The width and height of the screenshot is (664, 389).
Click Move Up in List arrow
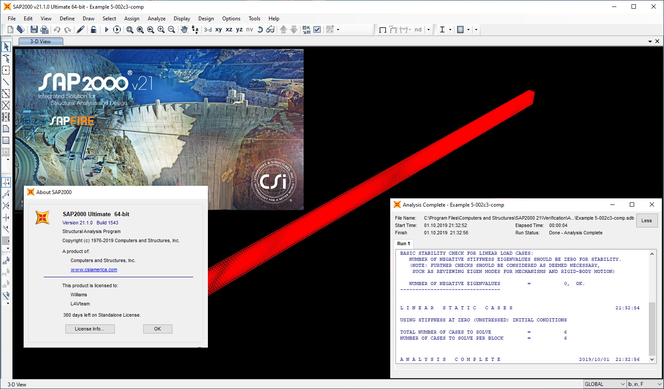click(x=283, y=29)
